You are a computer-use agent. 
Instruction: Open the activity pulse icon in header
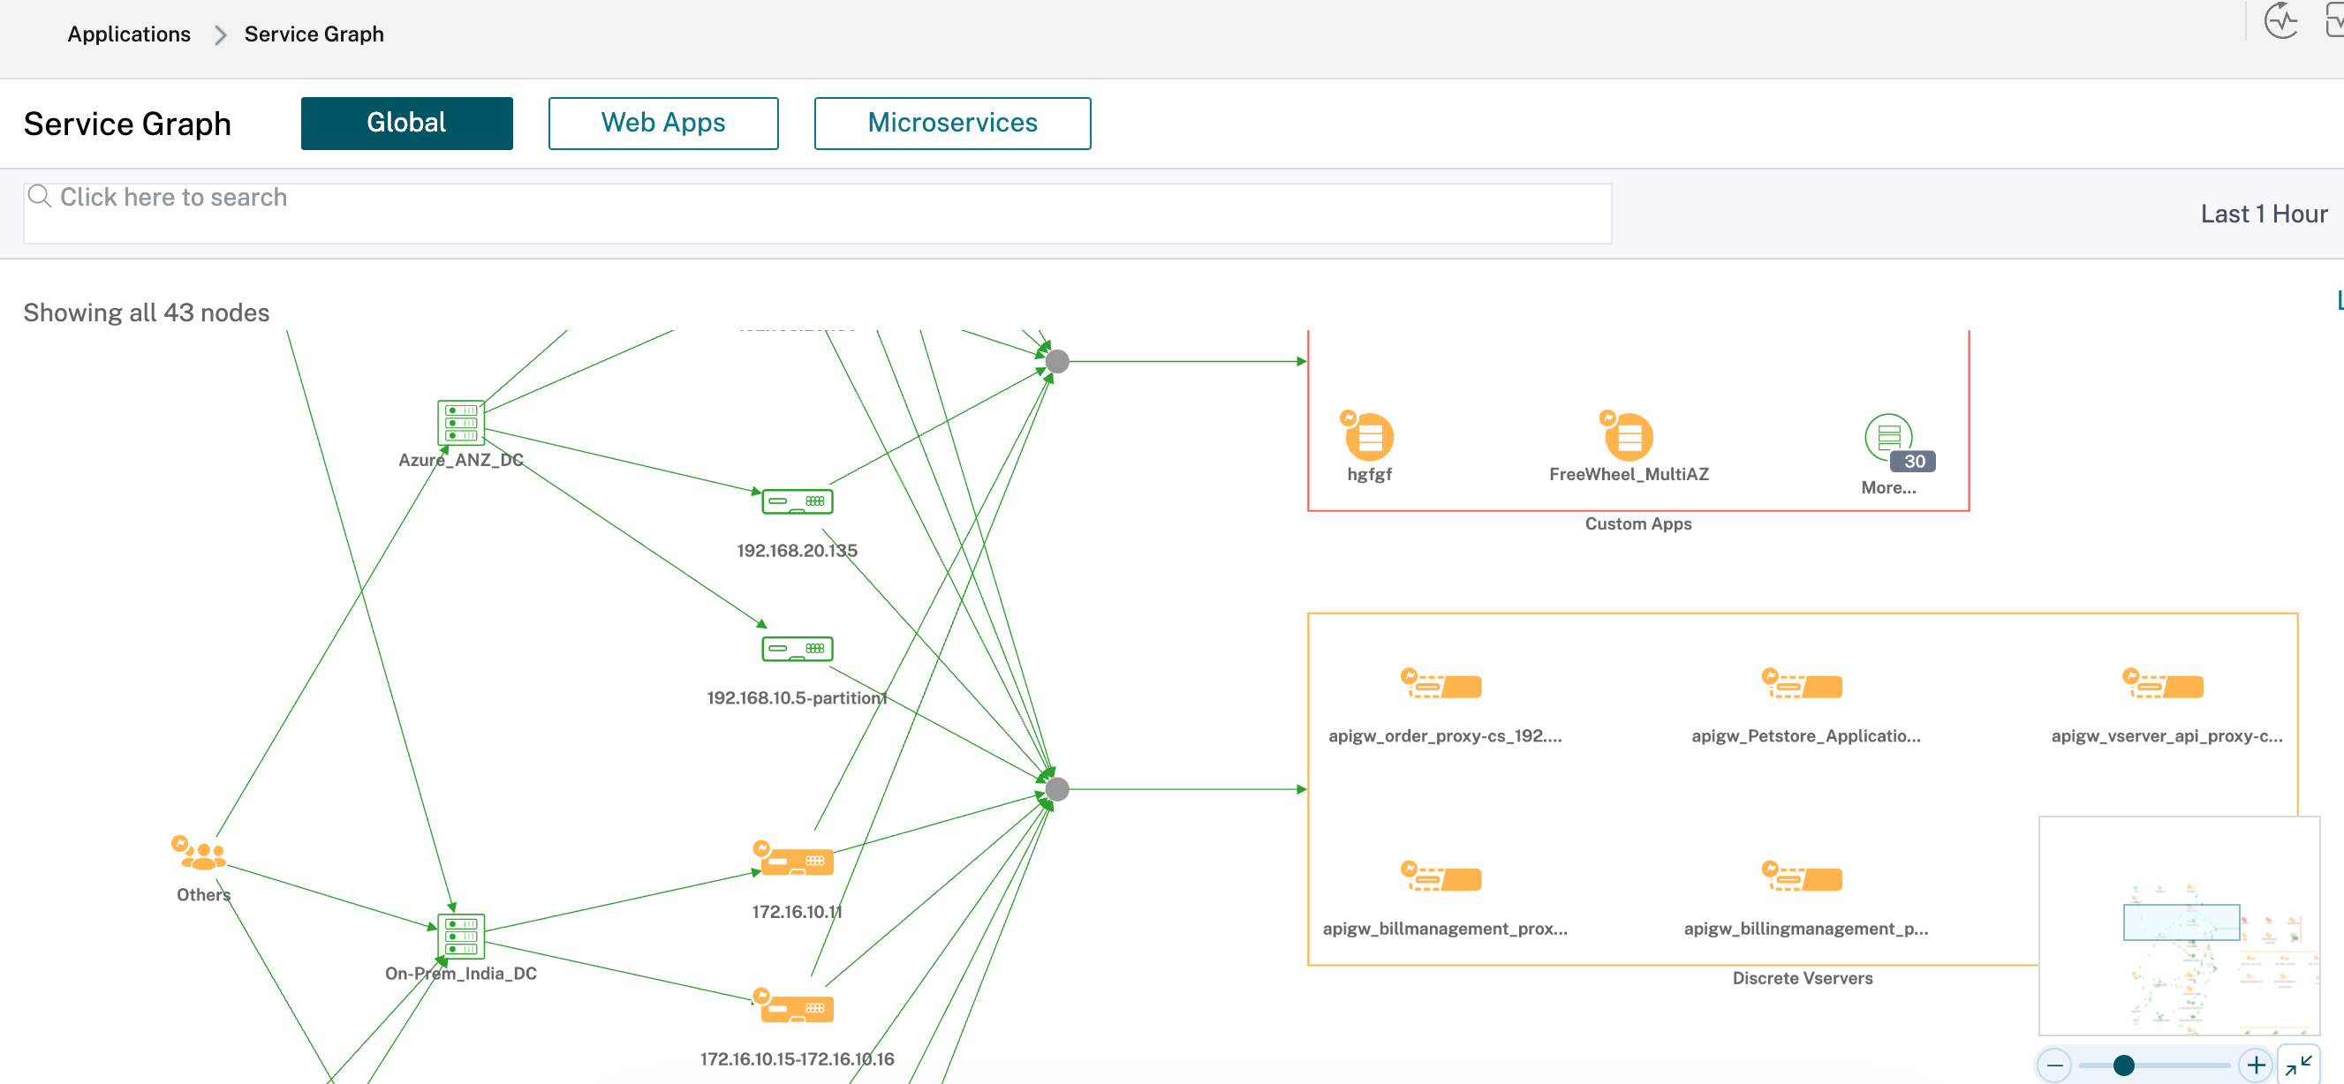click(2281, 21)
